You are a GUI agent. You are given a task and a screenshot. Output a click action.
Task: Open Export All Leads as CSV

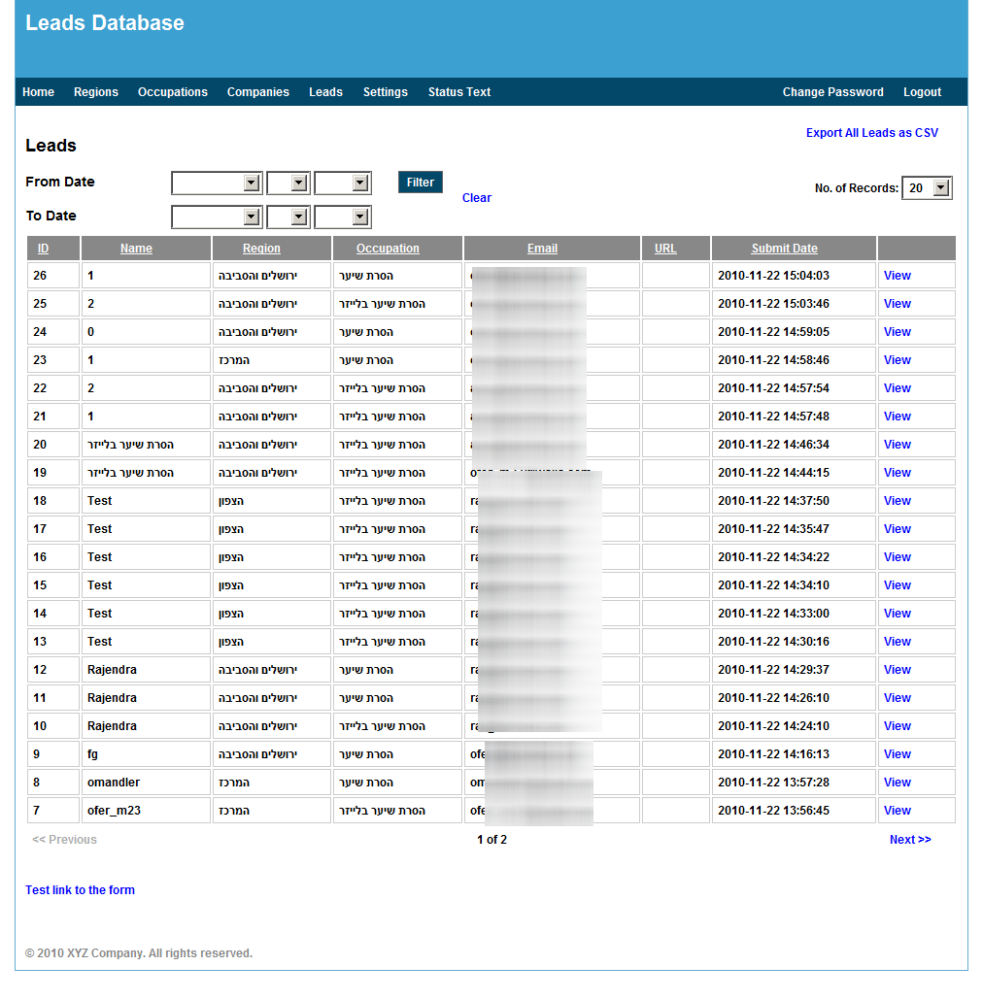pos(871,132)
